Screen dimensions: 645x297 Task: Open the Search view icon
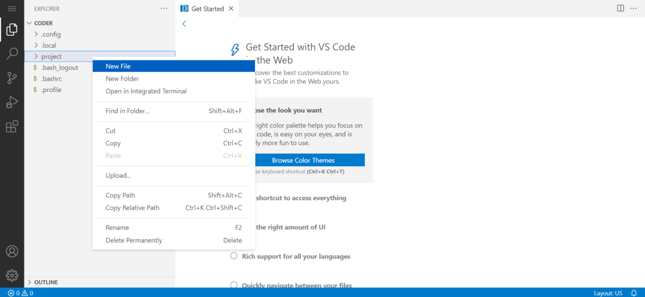tap(12, 53)
